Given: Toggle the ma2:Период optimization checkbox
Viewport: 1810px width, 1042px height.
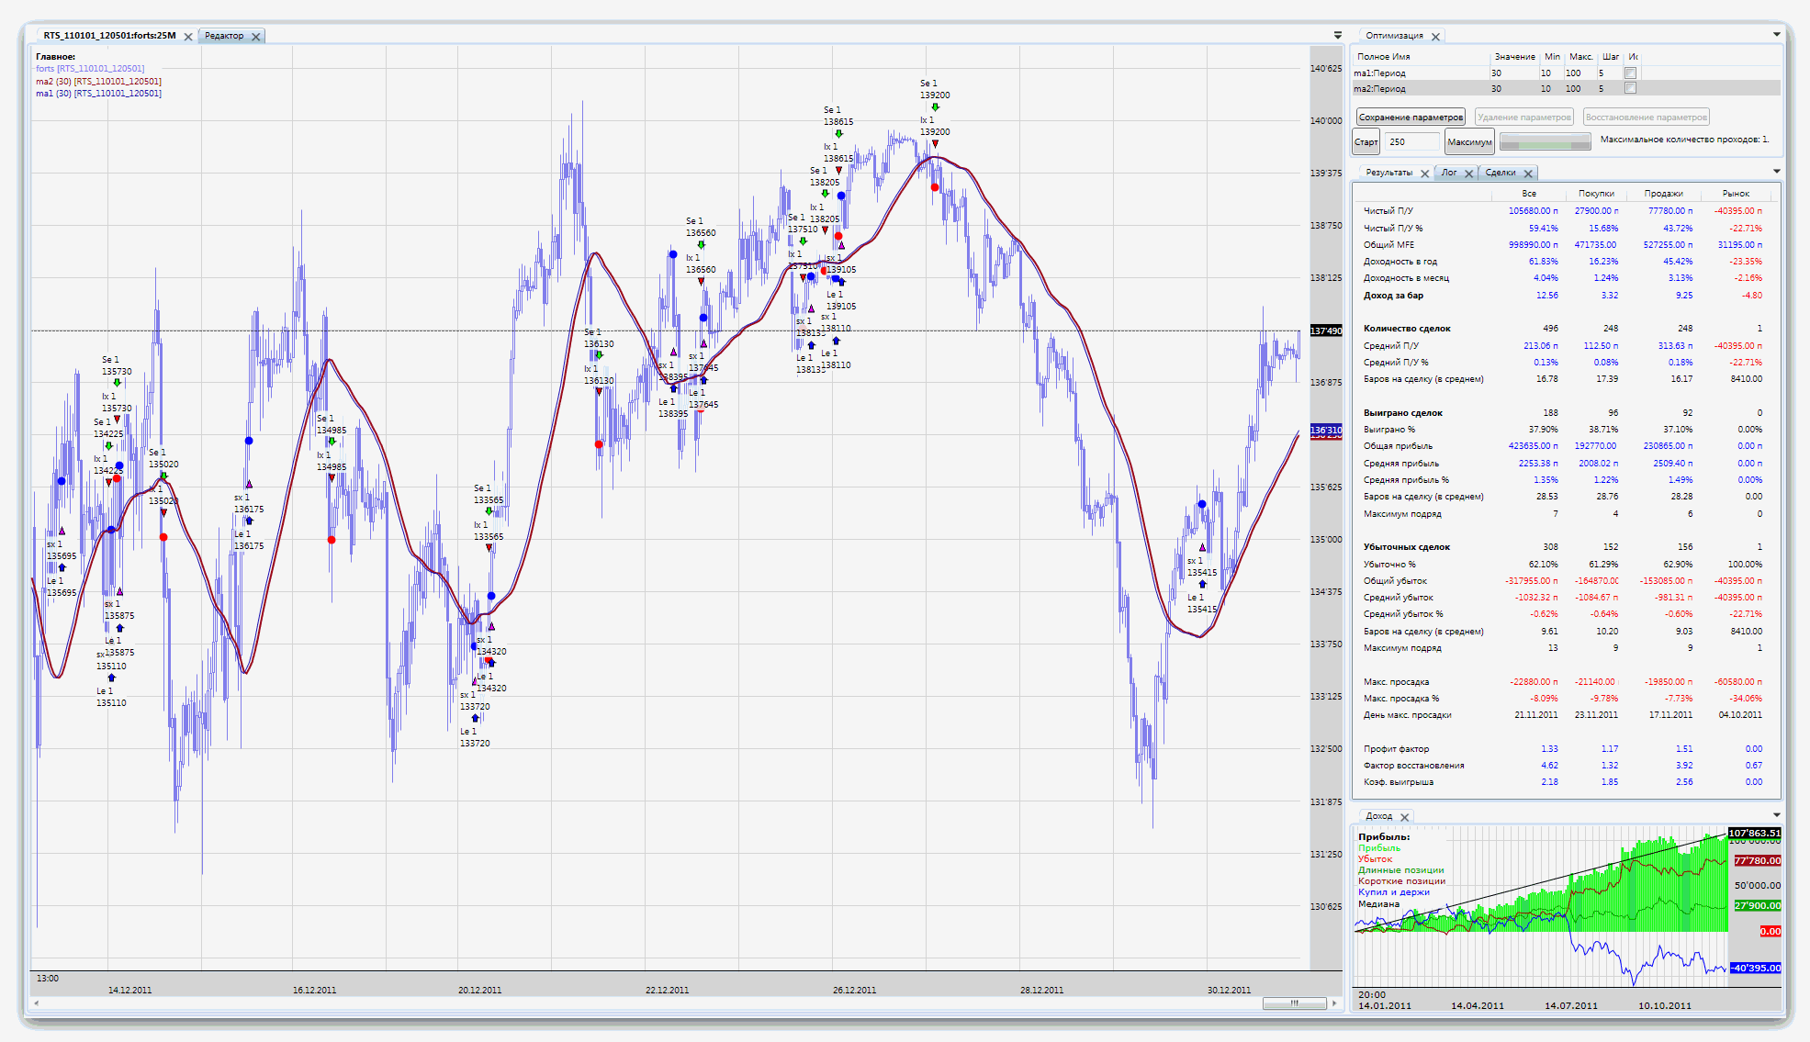Looking at the screenshot, I should pos(1630,89).
